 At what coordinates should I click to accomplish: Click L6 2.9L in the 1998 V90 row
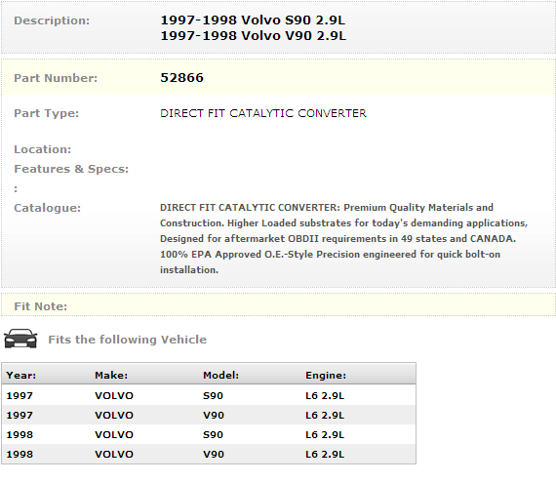325,455
